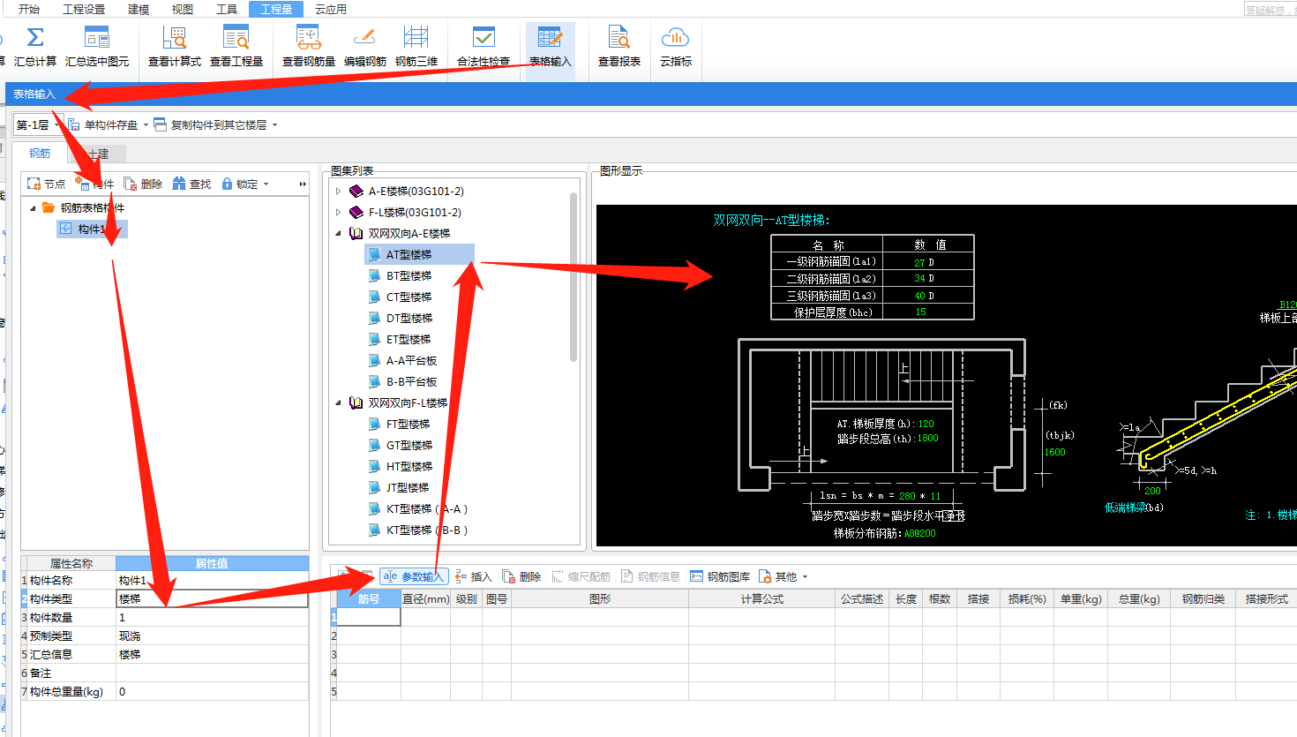The height and width of the screenshot is (737, 1297).
Task: Click 参数输入 button
Action: coord(415,576)
